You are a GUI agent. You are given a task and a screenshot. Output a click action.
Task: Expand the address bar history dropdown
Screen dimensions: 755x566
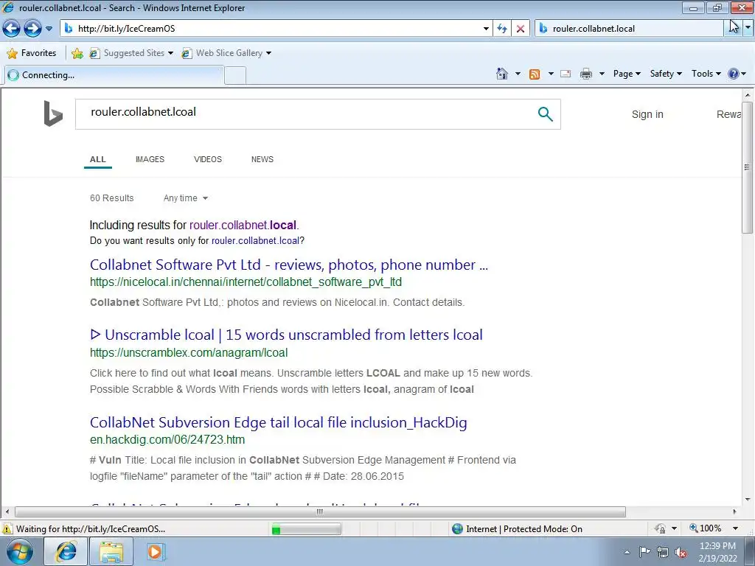pyautogui.click(x=486, y=29)
